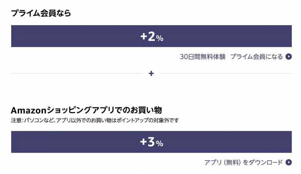Open the アプリ (無料) をダウンロード link
This screenshot has width=301, height=174.
pos(244,162)
